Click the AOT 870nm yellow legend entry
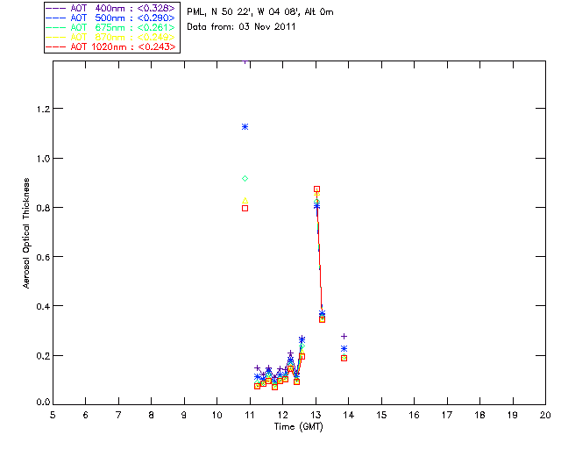 [110, 37]
